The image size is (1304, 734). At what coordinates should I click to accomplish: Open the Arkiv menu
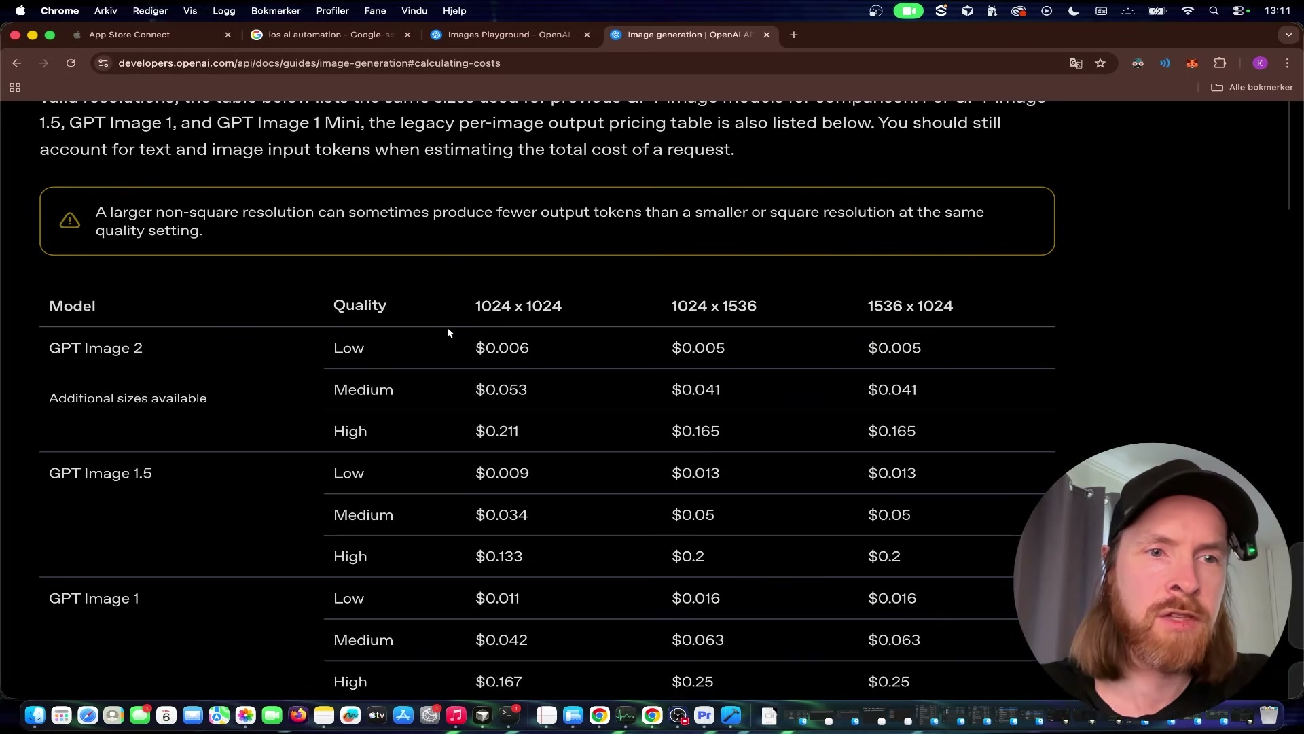click(106, 11)
